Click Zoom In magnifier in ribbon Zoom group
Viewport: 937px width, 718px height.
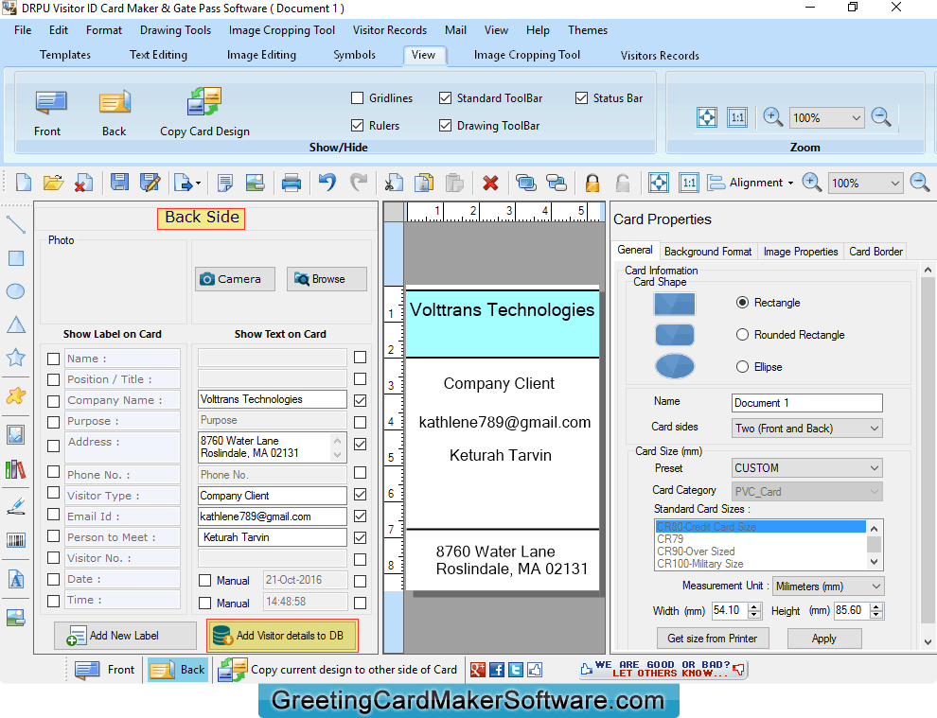coord(772,117)
